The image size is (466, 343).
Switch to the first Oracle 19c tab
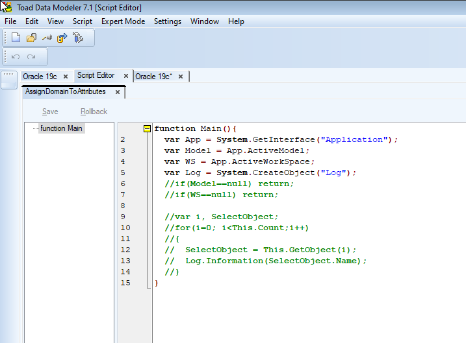pos(40,77)
